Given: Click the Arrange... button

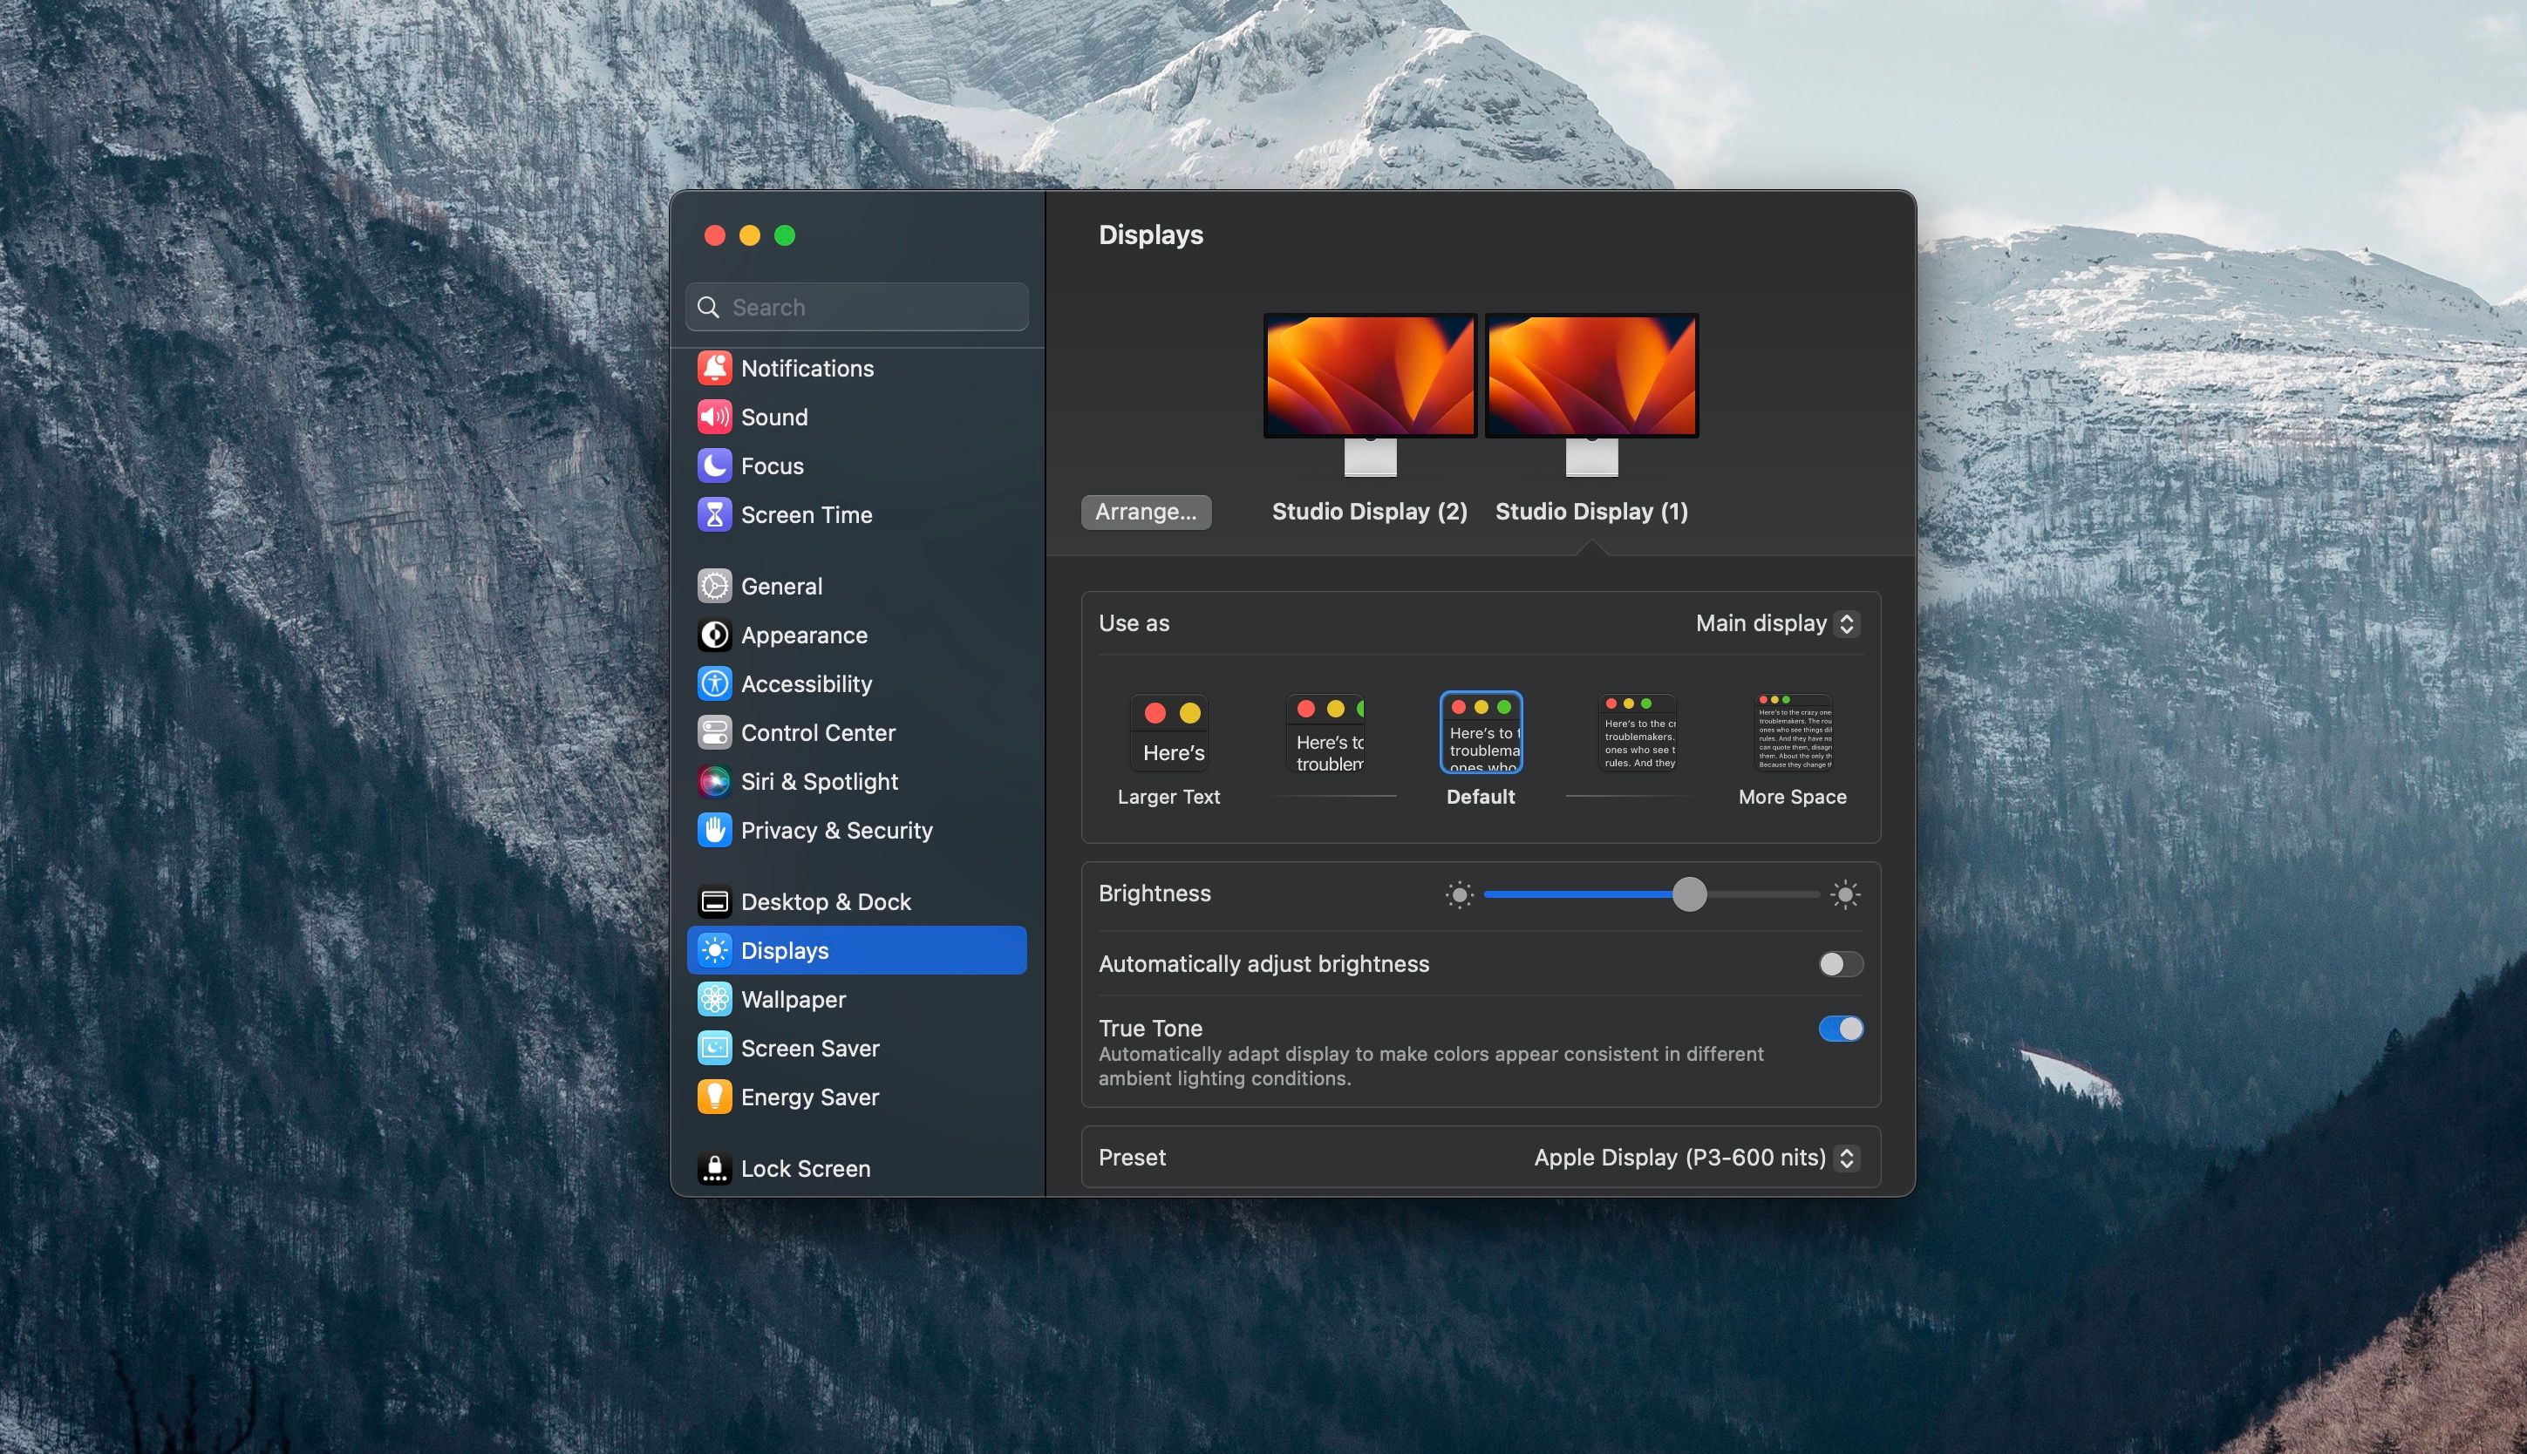Looking at the screenshot, I should 1146,512.
